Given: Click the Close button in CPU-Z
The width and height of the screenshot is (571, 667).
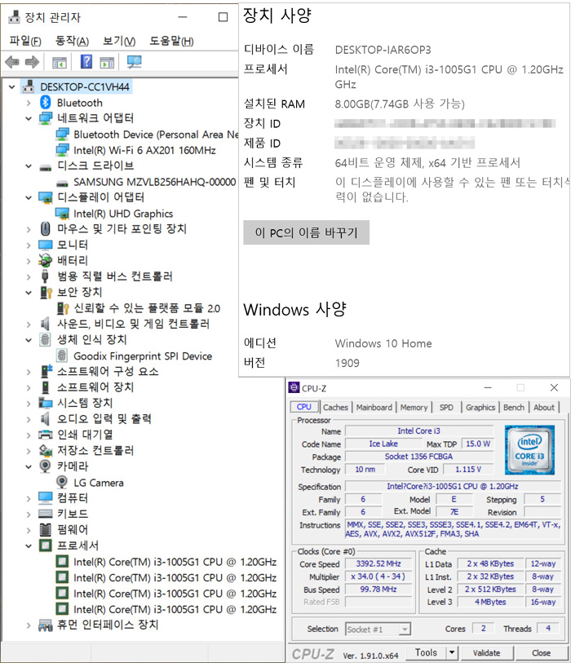Looking at the screenshot, I should (541, 653).
